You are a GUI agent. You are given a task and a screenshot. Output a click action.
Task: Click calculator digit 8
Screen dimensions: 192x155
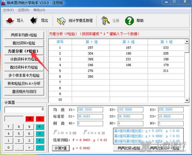19,127
